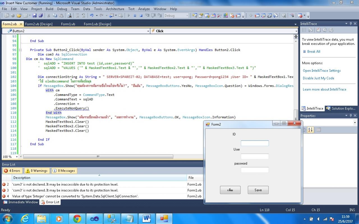
Task: Stop debugging with the Stop icon
Action: 141,16
